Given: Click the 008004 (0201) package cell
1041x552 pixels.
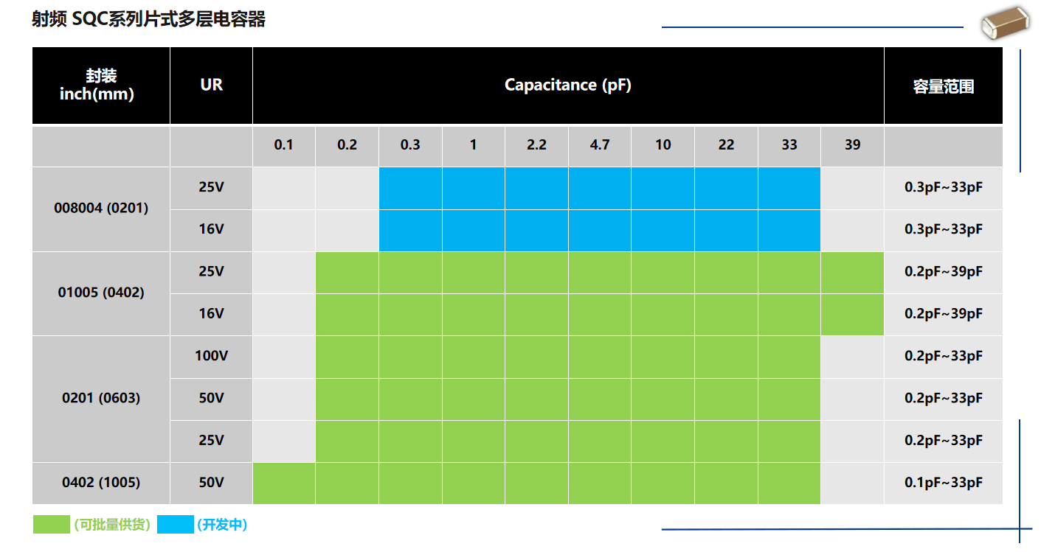Looking at the screenshot, I should pos(101,209).
